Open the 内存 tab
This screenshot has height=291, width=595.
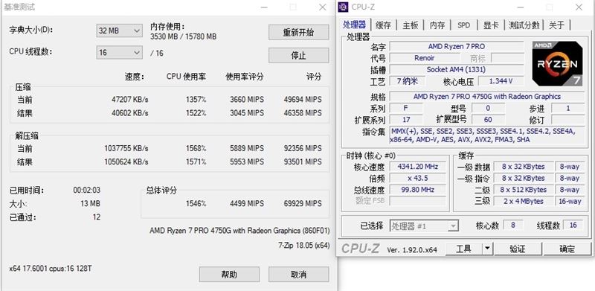click(437, 25)
